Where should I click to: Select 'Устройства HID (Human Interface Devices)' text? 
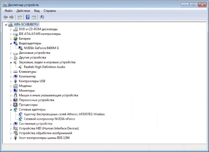49,128
